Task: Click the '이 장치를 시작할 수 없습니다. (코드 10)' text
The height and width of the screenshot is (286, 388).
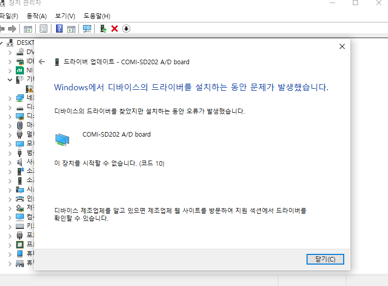Action: (x=109, y=163)
